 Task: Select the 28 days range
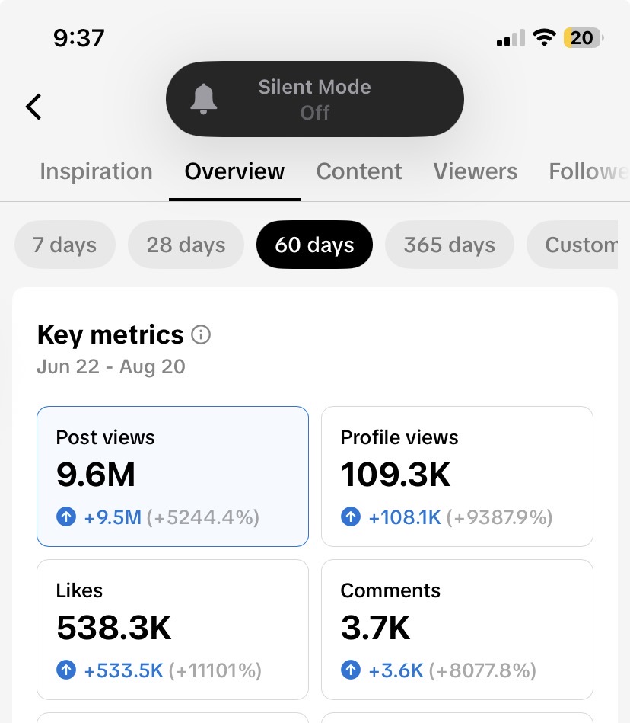[x=186, y=245]
